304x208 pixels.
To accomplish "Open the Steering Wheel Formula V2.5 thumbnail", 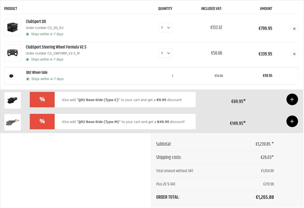I will point(13,53).
